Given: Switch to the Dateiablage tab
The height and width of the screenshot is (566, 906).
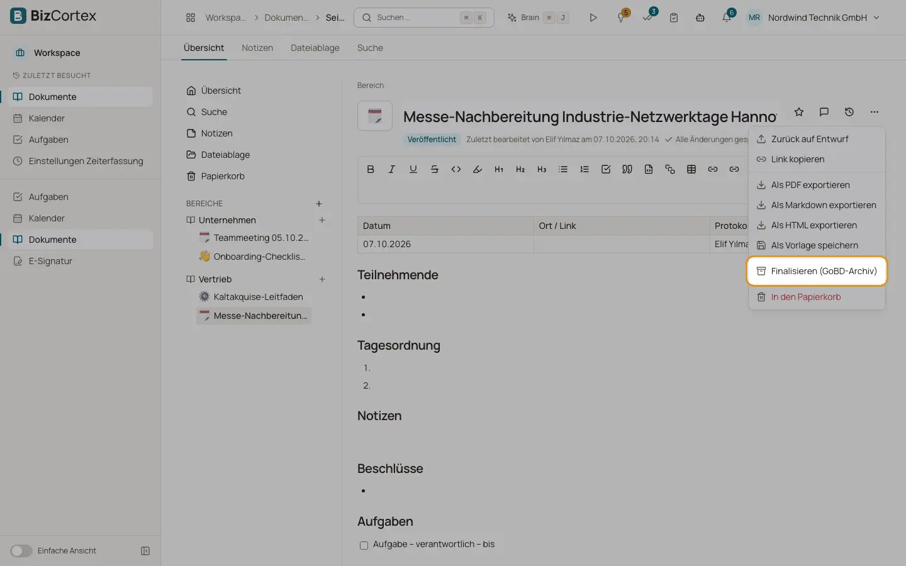Looking at the screenshot, I should click(x=315, y=48).
